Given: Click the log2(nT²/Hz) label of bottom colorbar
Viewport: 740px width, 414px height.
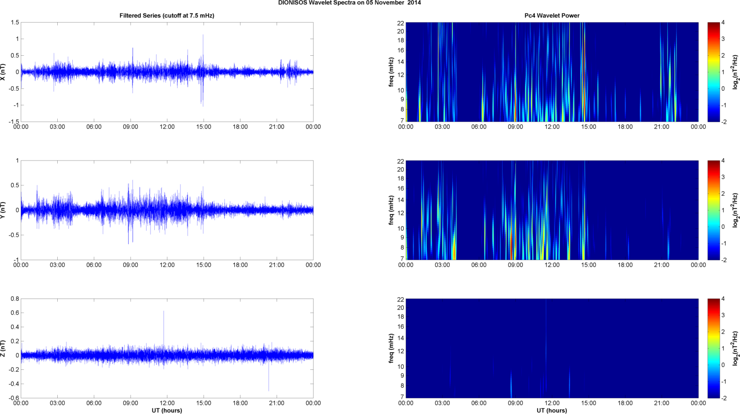Looking at the screenshot, I should click(x=736, y=349).
